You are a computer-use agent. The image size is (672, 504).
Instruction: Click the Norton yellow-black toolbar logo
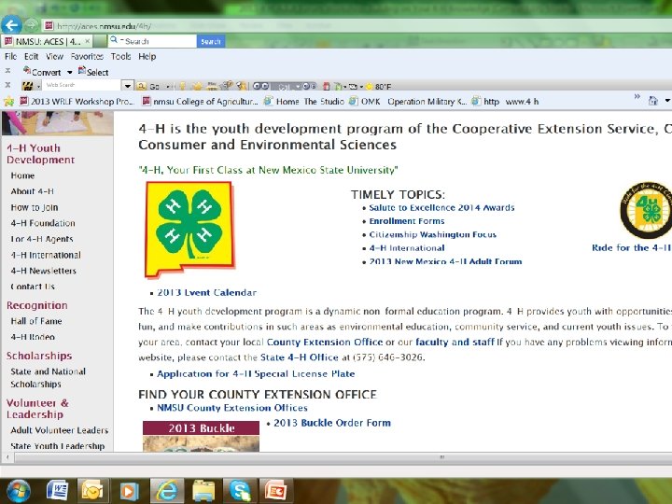pyautogui.click(x=28, y=86)
